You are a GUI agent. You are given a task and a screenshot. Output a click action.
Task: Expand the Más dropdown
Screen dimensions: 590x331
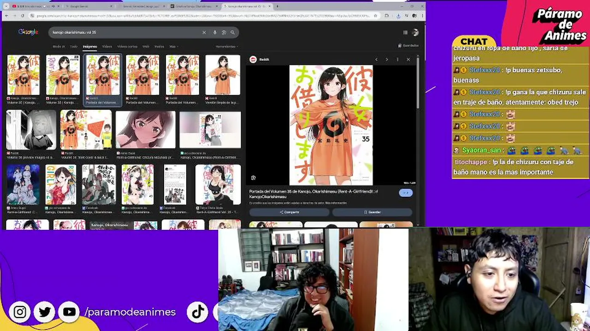tap(174, 46)
